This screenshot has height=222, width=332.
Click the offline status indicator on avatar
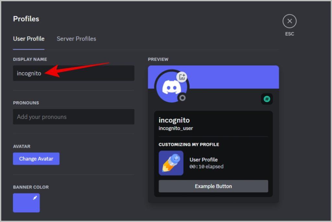(182, 98)
